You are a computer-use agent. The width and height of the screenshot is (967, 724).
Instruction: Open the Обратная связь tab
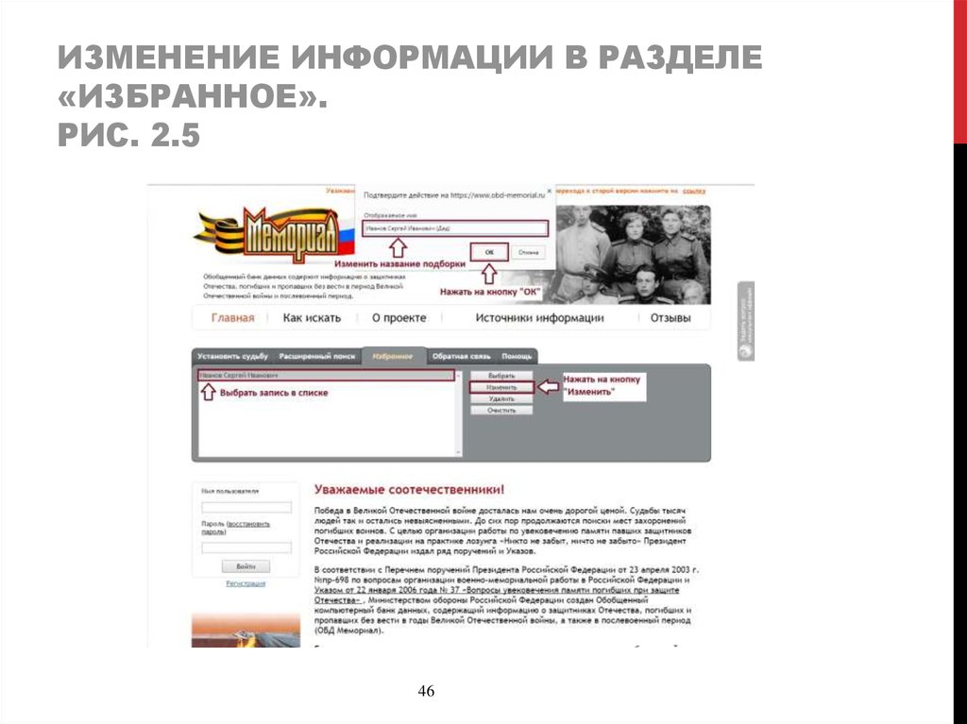[x=462, y=356]
